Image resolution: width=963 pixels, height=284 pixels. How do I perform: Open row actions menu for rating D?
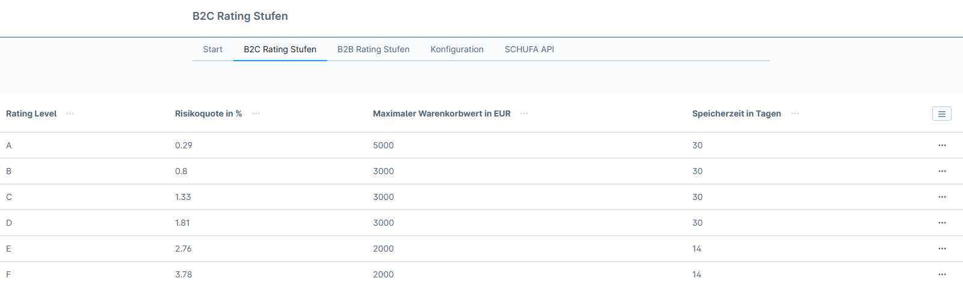pyautogui.click(x=942, y=223)
